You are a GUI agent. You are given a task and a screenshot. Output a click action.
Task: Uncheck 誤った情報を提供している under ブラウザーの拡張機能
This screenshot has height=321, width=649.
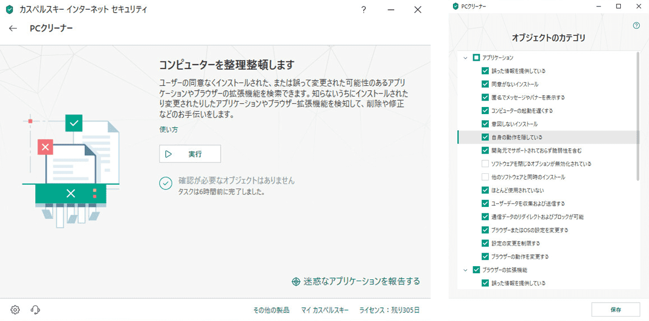coord(486,284)
